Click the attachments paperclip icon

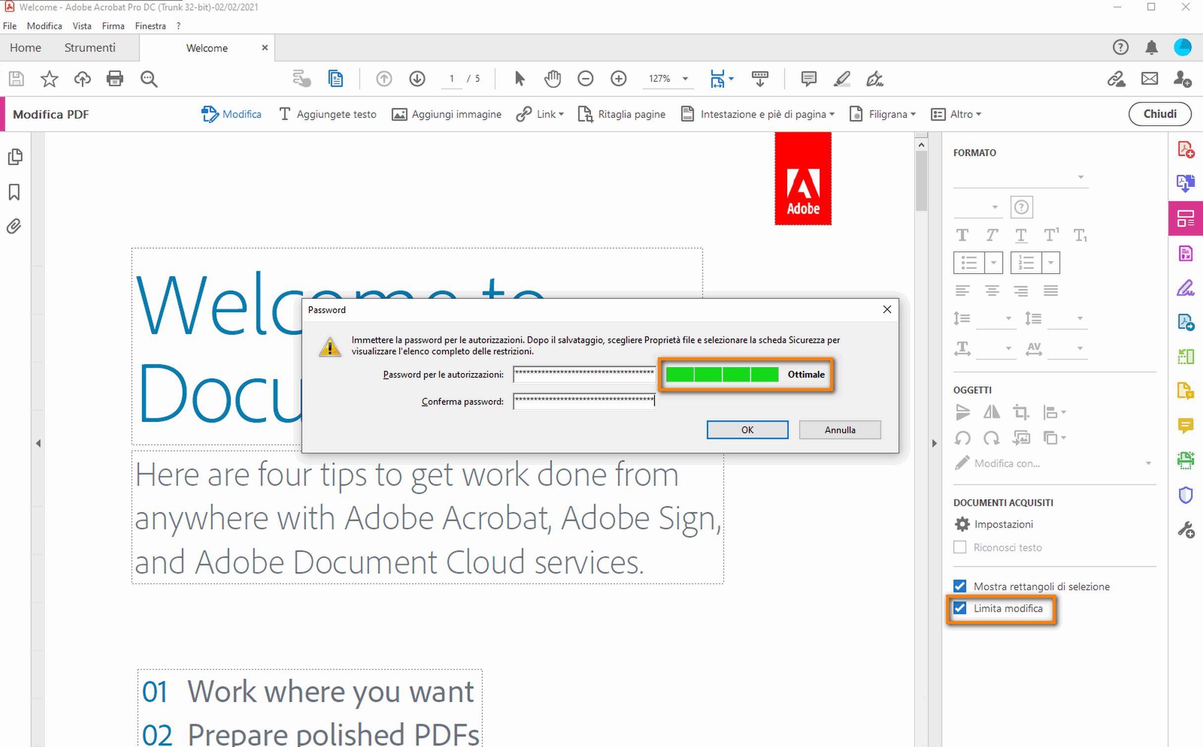(x=14, y=226)
